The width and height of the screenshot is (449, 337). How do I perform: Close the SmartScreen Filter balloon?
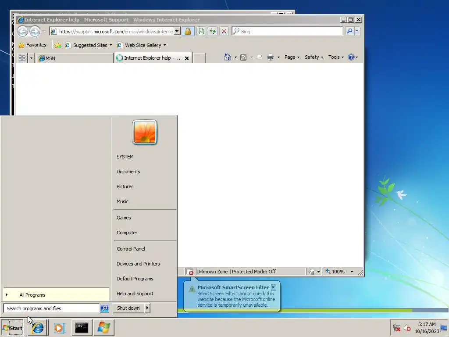(273, 287)
